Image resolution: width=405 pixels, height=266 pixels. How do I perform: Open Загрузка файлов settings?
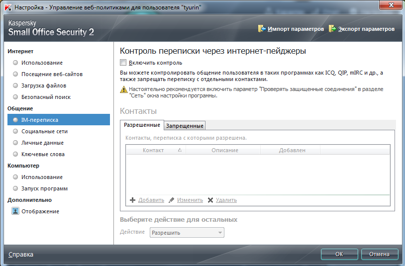(44, 86)
